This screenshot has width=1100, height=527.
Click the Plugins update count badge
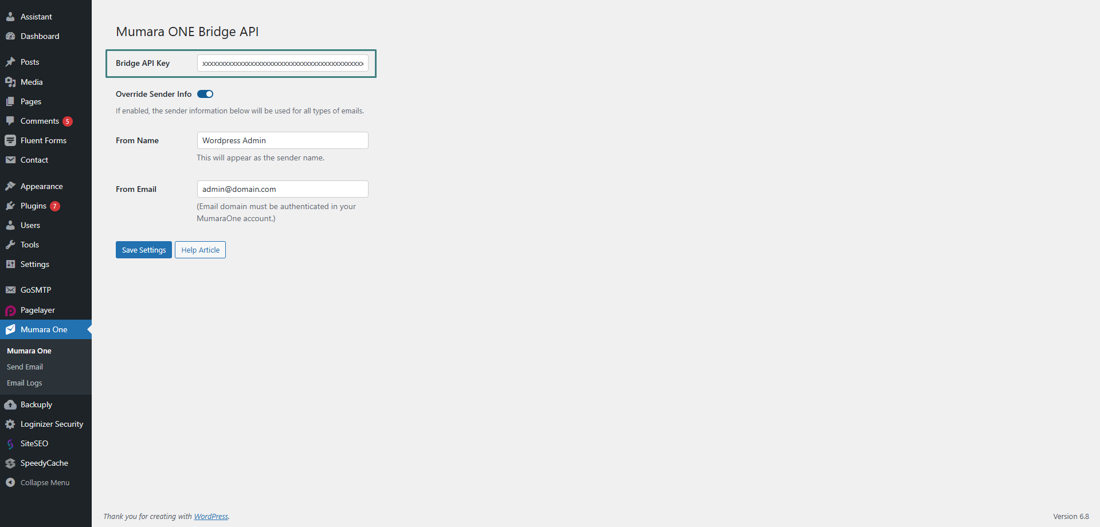coord(55,206)
